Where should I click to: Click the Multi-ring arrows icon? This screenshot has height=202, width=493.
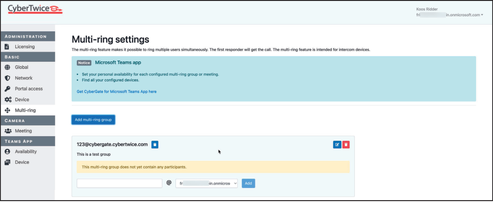(x=7, y=111)
